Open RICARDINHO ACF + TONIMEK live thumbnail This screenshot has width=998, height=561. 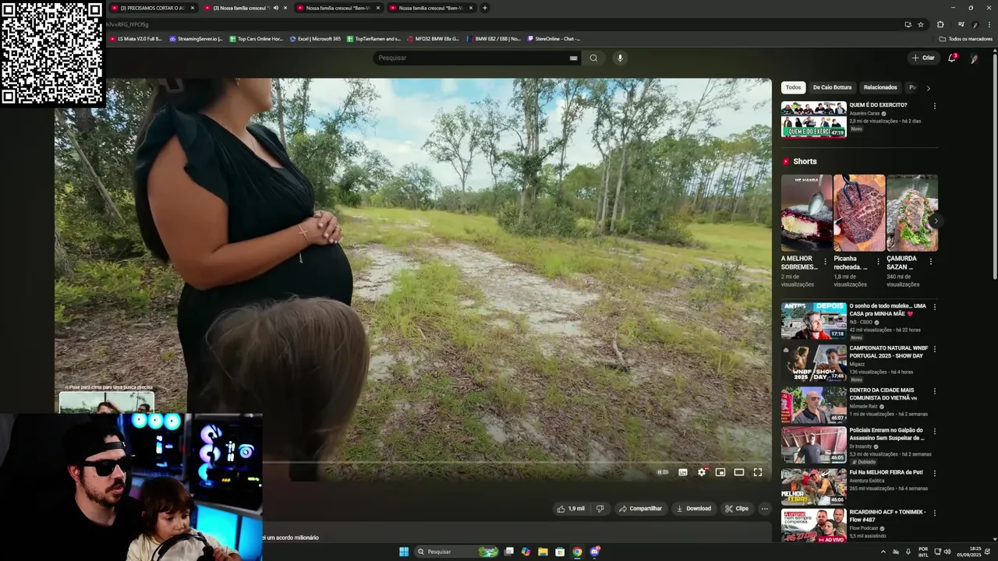coord(813,526)
